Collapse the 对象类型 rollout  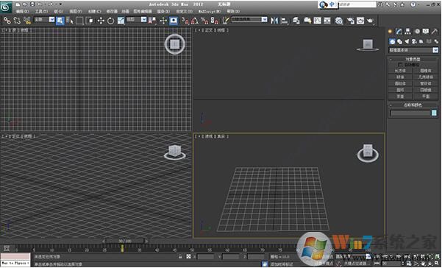tap(413, 59)
